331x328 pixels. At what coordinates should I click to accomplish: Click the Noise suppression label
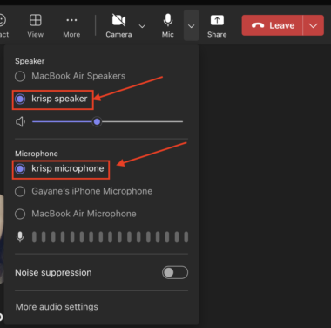pyautogui.click(x=53, y=273)
